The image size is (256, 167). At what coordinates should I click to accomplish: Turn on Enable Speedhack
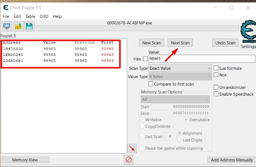[216, 94]
